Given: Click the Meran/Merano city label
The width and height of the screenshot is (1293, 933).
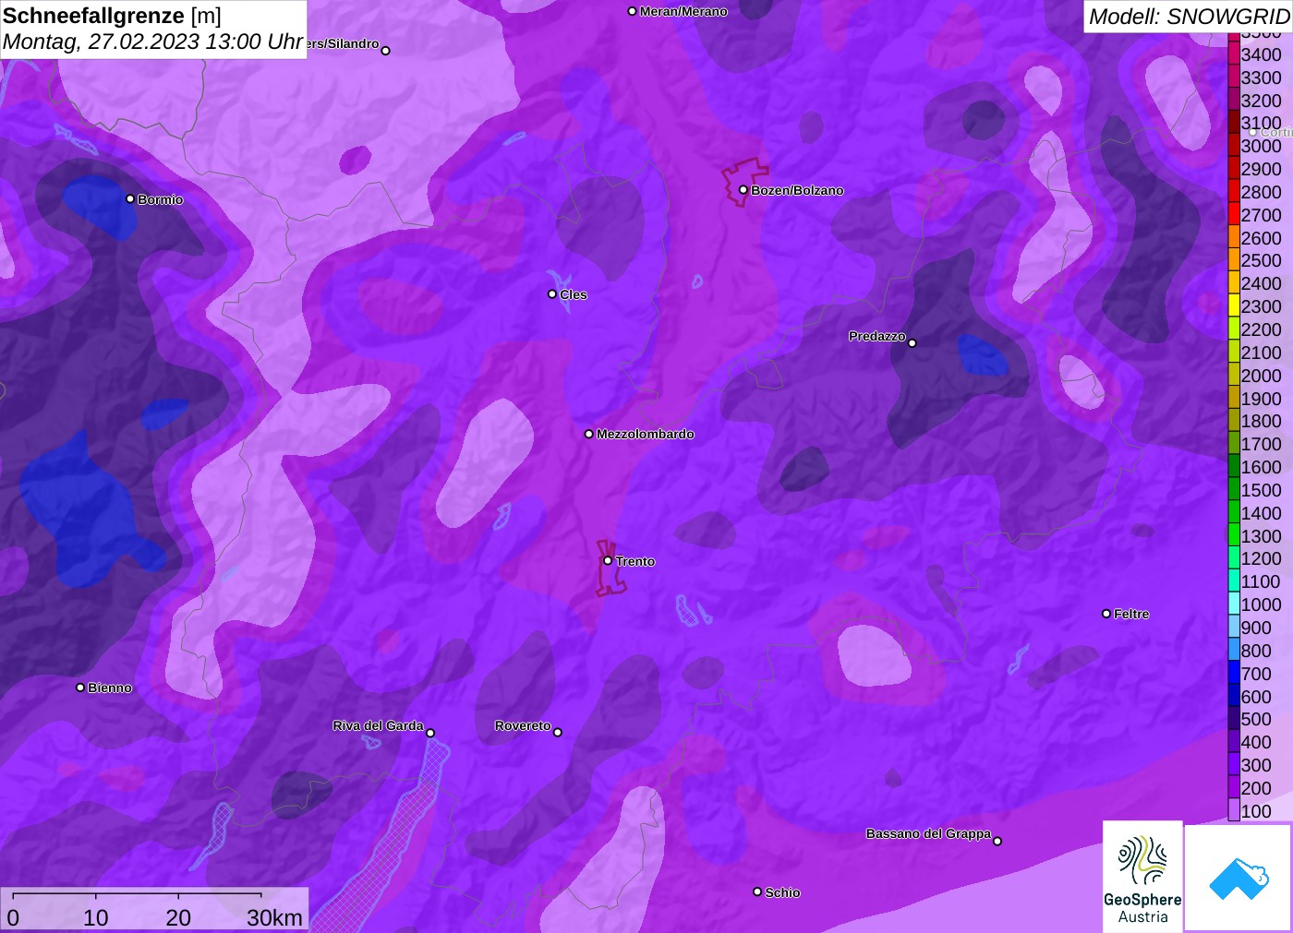Looking at the screenshot, I should (x=683, y=11).
